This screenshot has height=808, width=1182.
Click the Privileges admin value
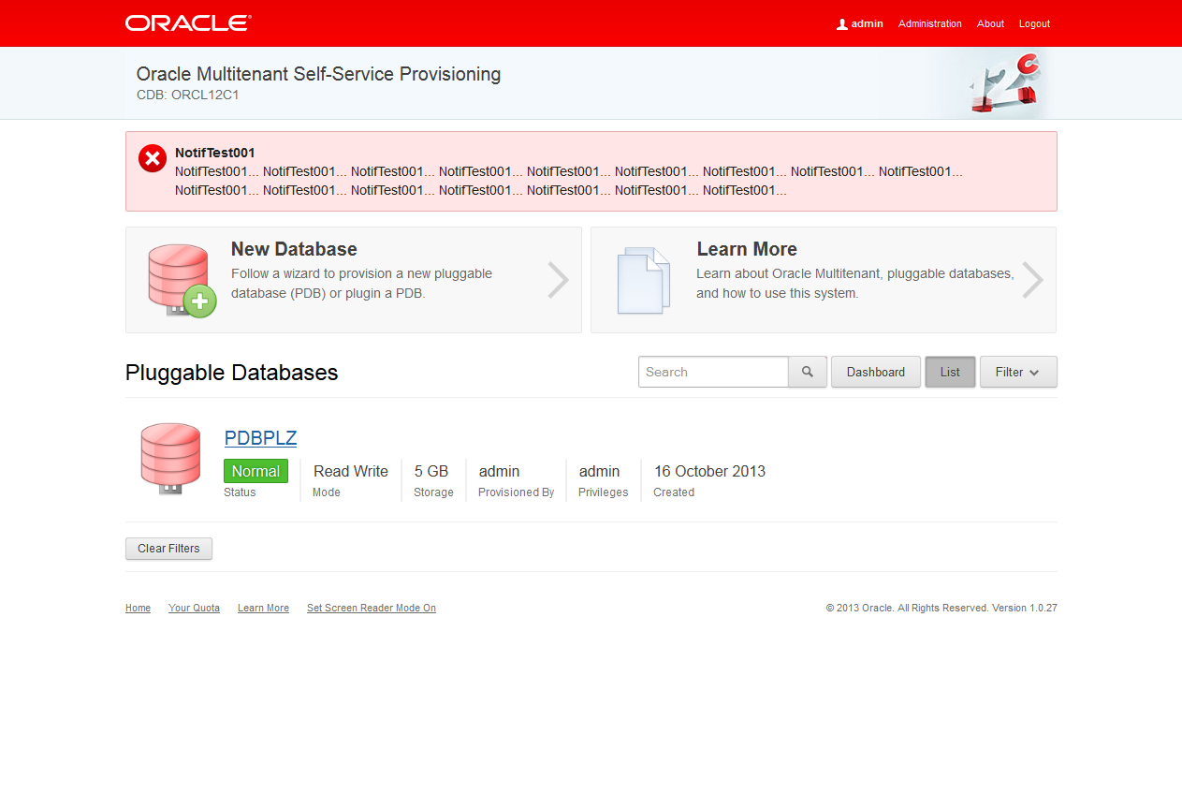(599, 471)
